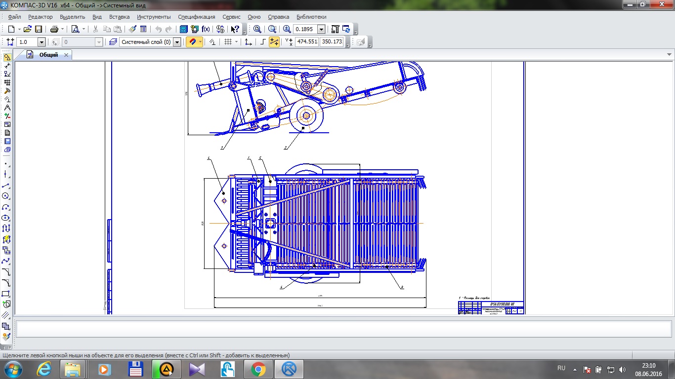Open the Библиотеки menu
675x379 pixels.
(x=311, y=17)
